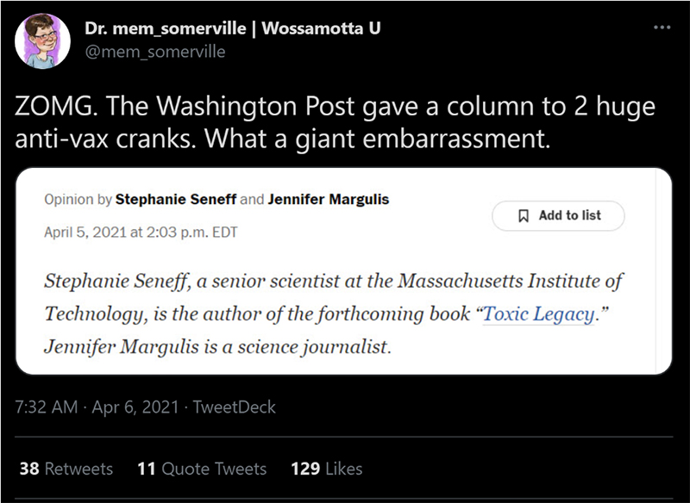Click the 7:32 AM Apr 6, 2021 timestamp

(95, 407)
